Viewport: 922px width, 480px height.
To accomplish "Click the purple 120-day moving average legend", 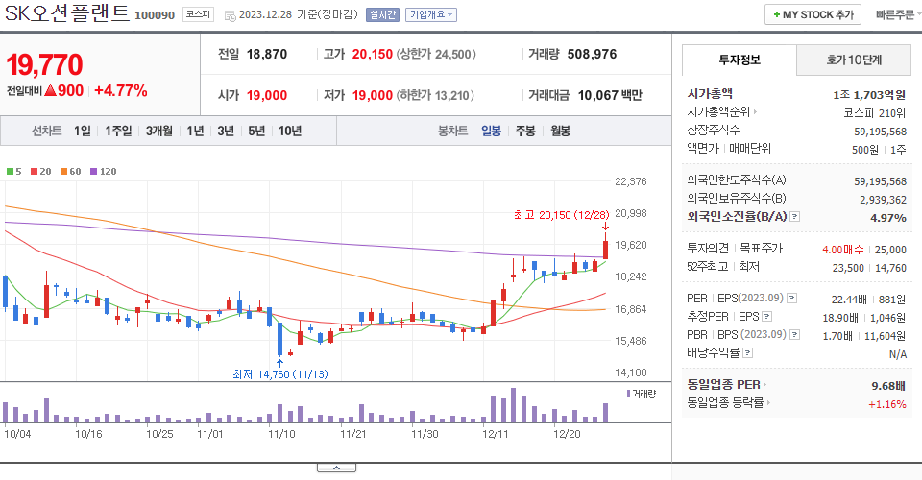I will (103, 171).
